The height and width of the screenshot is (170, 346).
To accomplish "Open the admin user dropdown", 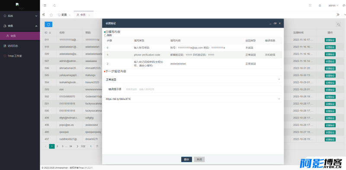I will pyautogui.click(x=333, y=5).
